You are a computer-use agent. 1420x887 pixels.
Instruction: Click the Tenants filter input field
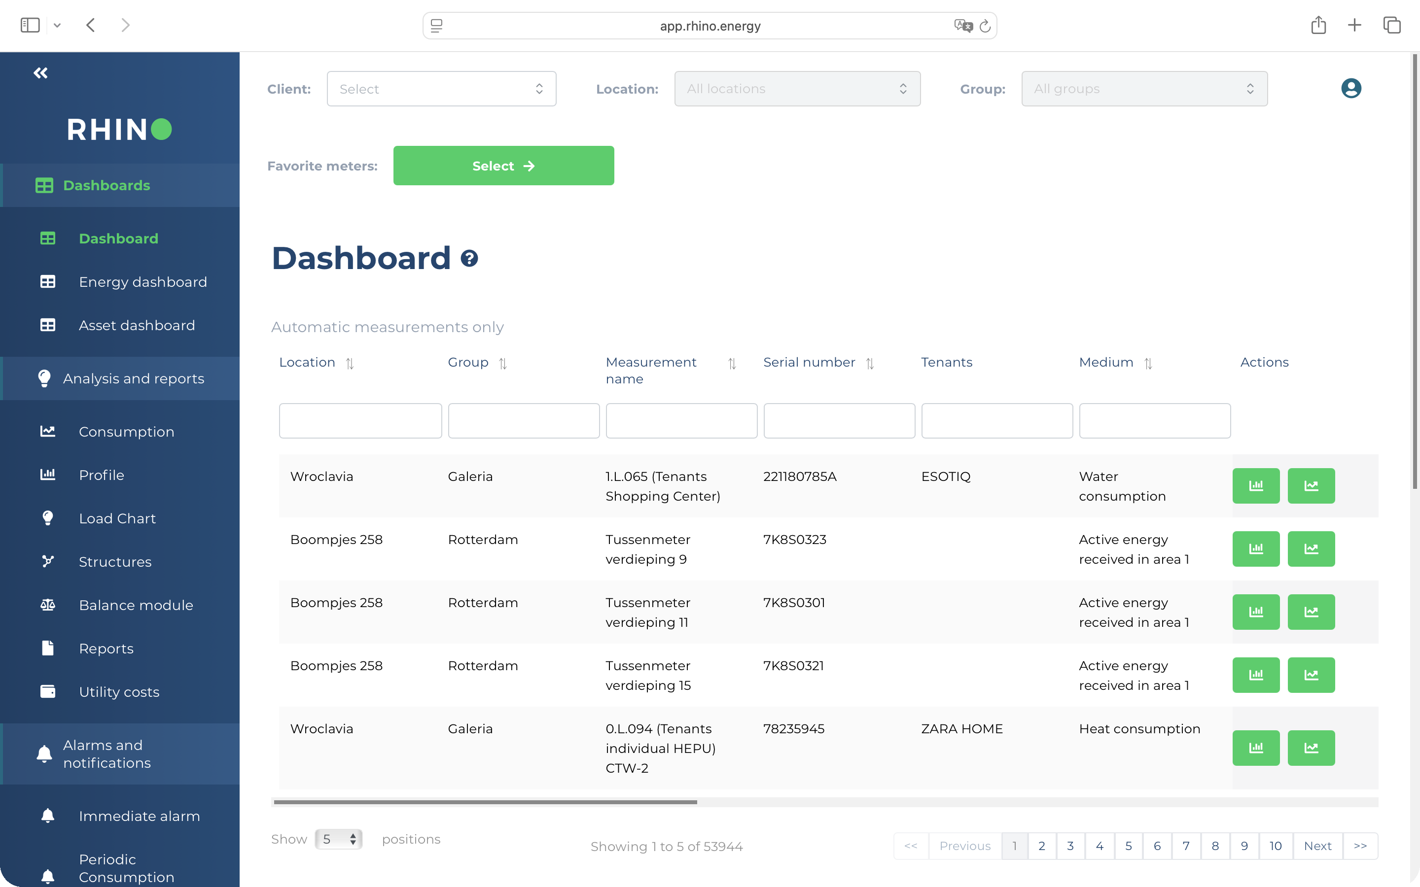click(997, 421)
